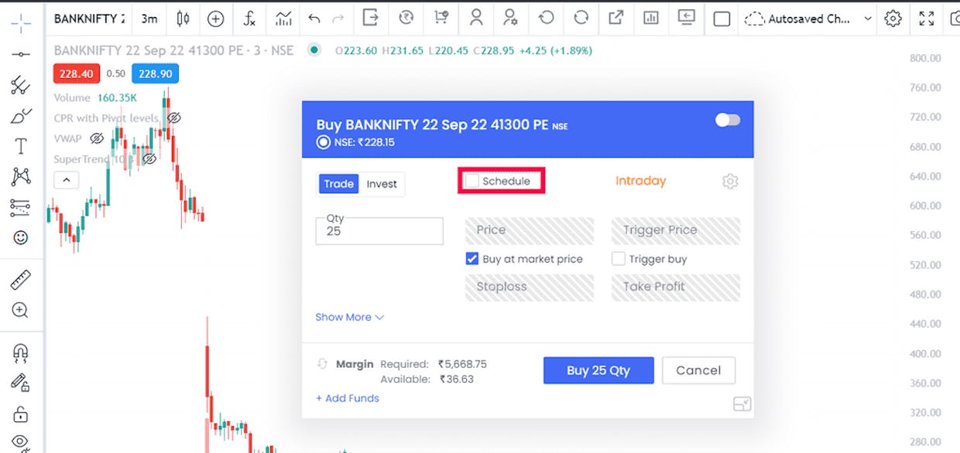Open chart in new window icon
Viewport: 960px width, 453px height.
616,18
